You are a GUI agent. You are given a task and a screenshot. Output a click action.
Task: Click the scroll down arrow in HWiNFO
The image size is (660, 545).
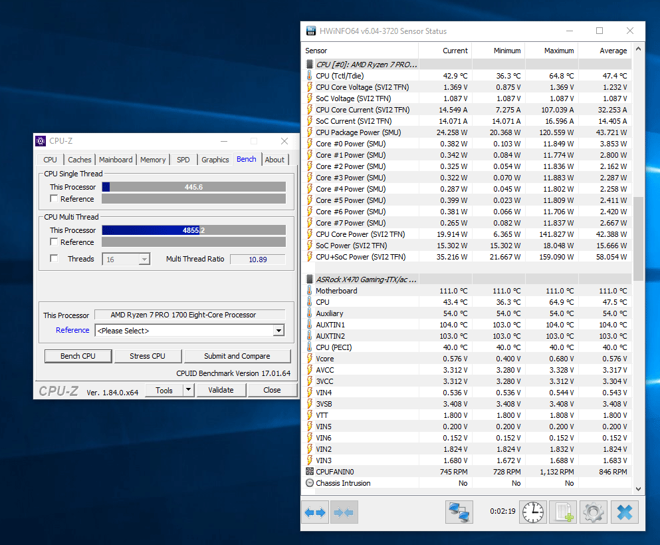pyautogui.click(x=638, y=489)
